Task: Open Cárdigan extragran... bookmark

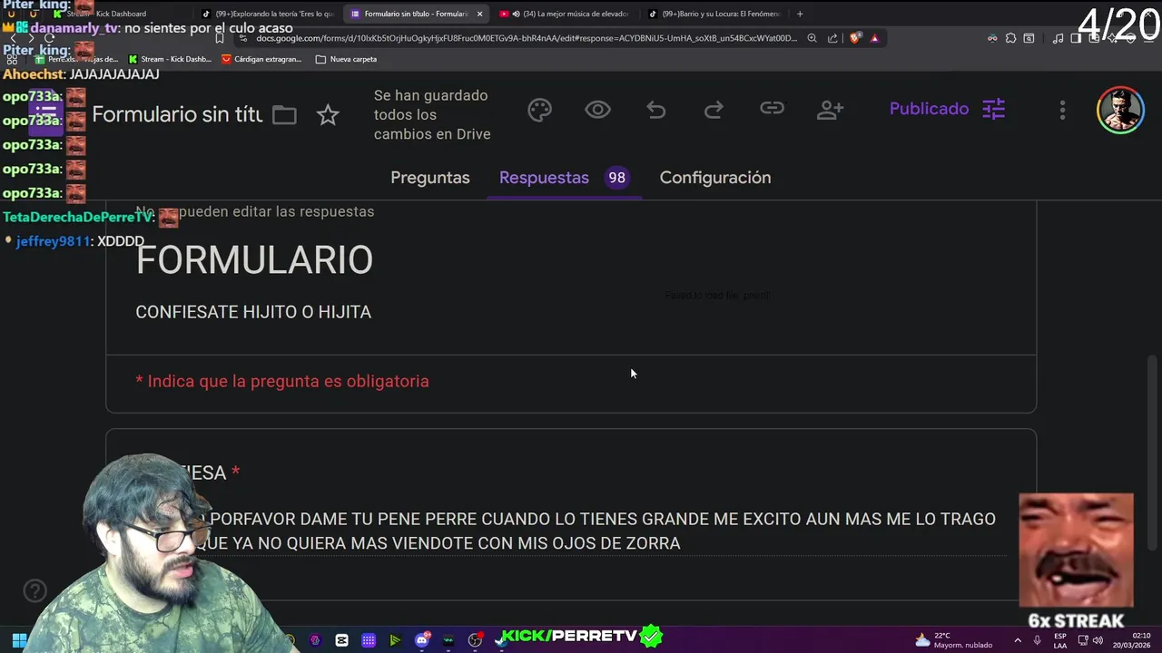Action: tap(261, 59)
